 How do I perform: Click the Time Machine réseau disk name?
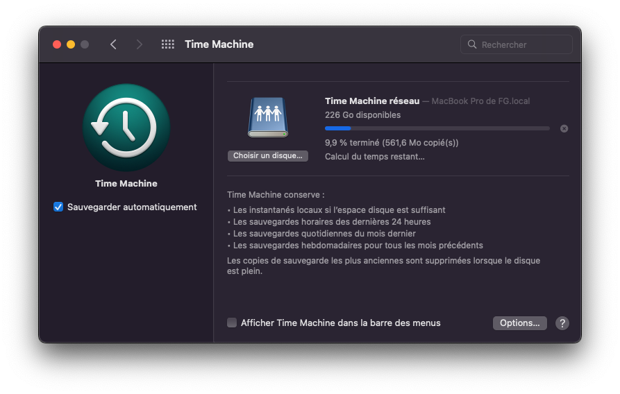(372, 101)
